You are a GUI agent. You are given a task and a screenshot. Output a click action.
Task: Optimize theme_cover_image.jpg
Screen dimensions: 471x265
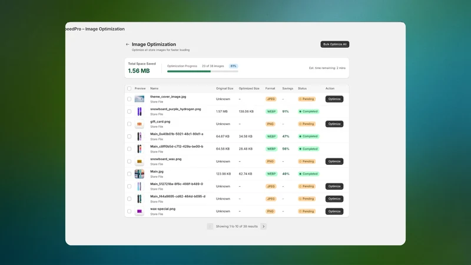[x=334, y=99]
